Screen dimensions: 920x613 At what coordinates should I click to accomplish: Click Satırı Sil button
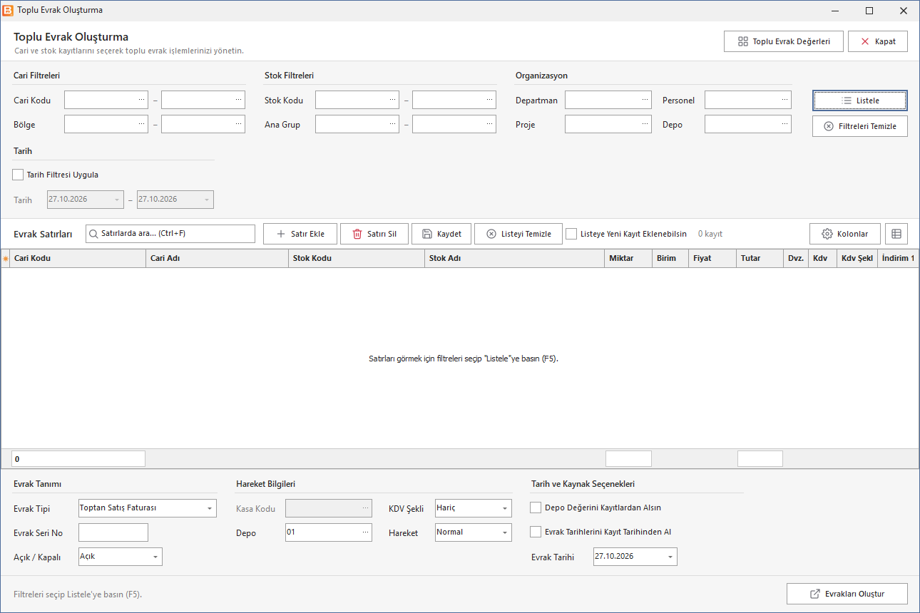tap(374, 234)
